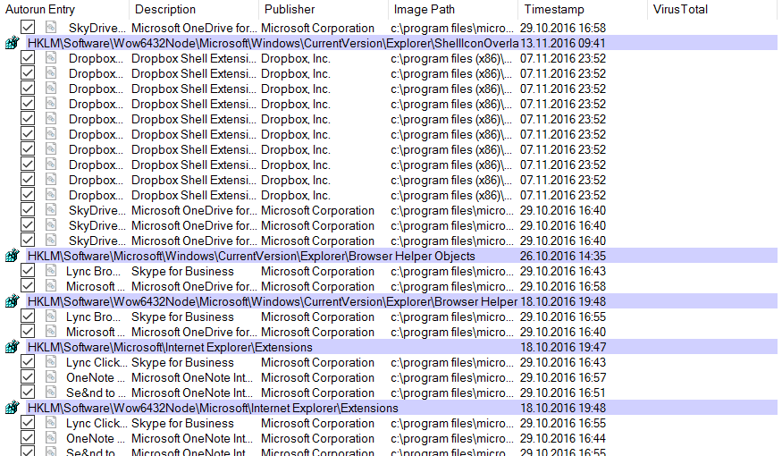Screen dimensions: 782x456
Task: Select HKLM\Software\Microsoft\Internet Explorer\Extensions key text
Action: pos(170,347)
